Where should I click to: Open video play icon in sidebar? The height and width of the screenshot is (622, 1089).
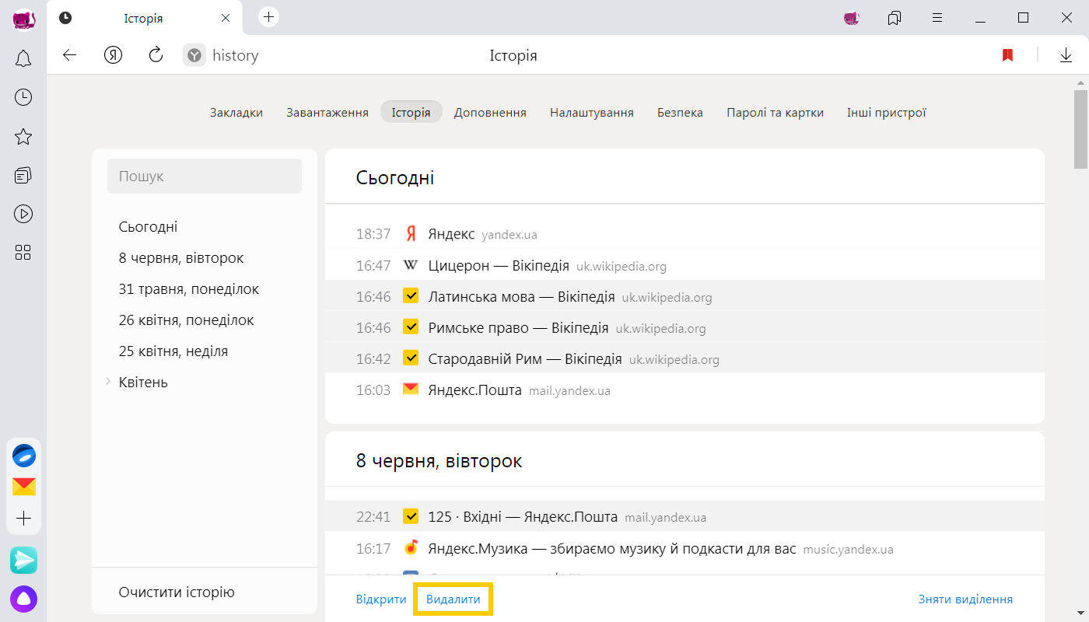tap(23, 214)
